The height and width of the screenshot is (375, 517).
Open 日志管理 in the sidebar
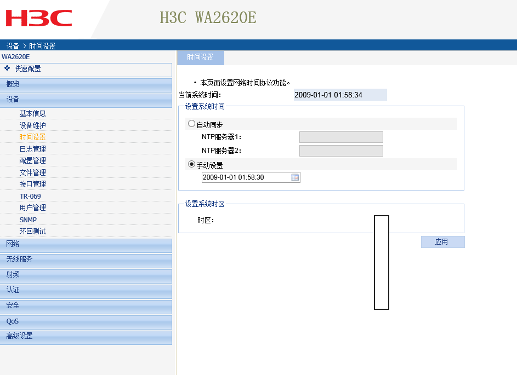click(32, 149)
